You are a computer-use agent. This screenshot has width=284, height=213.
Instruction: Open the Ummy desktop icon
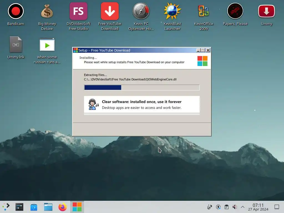(267, 11)
